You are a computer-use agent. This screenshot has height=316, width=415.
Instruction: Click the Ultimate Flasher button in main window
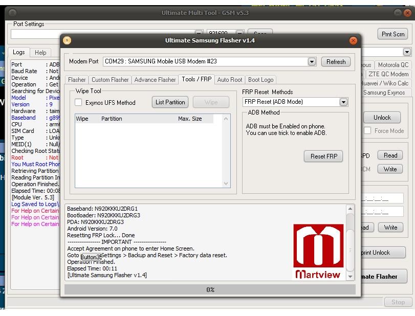(x=384, y=276)
